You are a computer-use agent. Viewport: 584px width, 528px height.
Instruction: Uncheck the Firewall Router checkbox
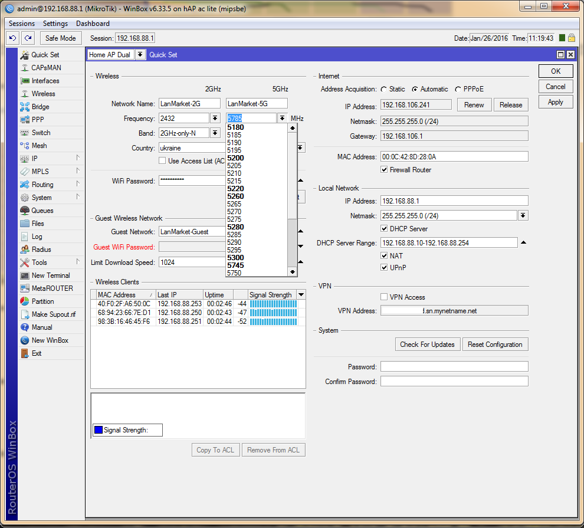(x=385, y=170)
